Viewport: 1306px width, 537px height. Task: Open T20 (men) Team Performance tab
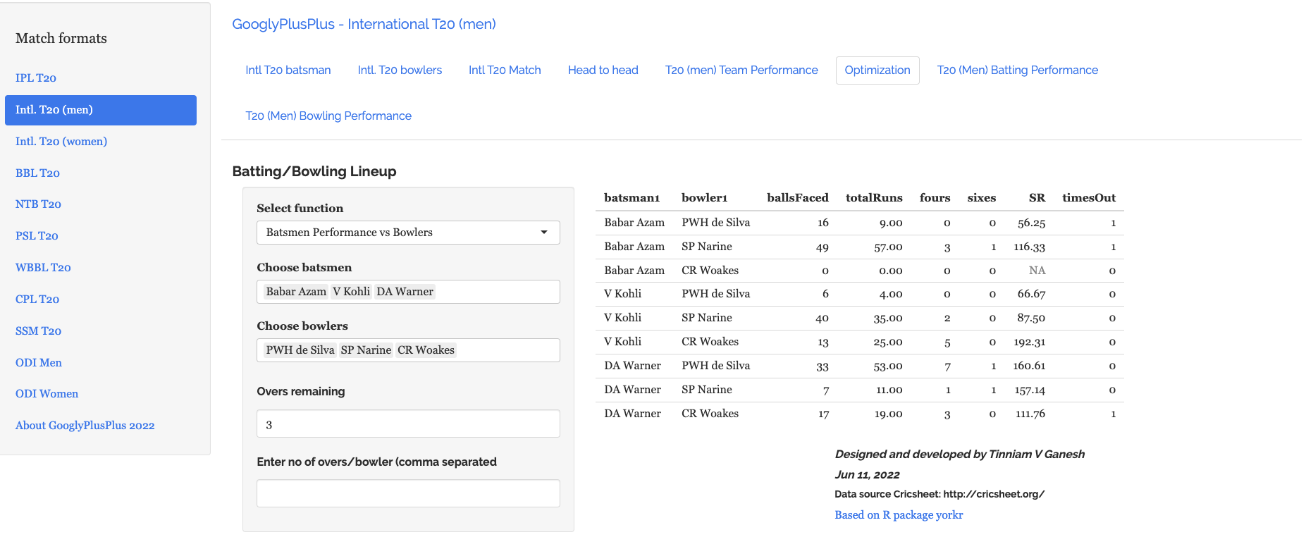[741, 70]
